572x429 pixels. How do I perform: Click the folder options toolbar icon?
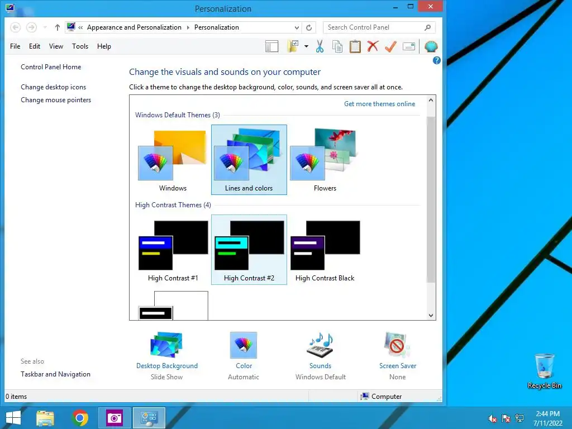tap(293, 46)
